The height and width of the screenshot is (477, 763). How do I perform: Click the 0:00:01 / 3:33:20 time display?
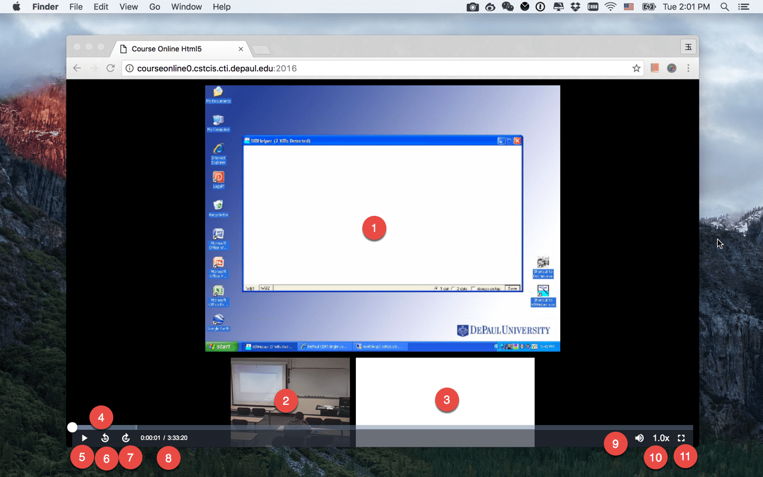coord(164,438)
